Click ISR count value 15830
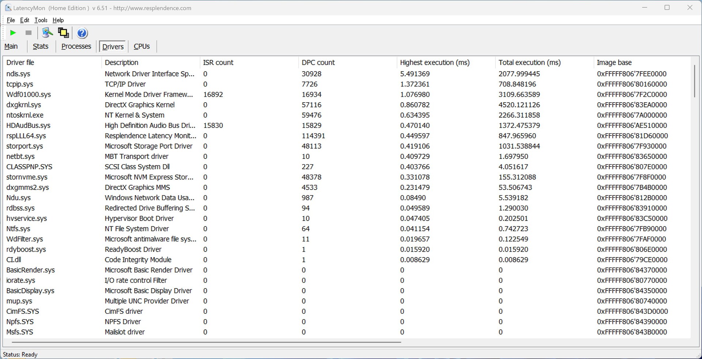Image resolution: width=702 pixels, height=359 pixels. [213, 125]
